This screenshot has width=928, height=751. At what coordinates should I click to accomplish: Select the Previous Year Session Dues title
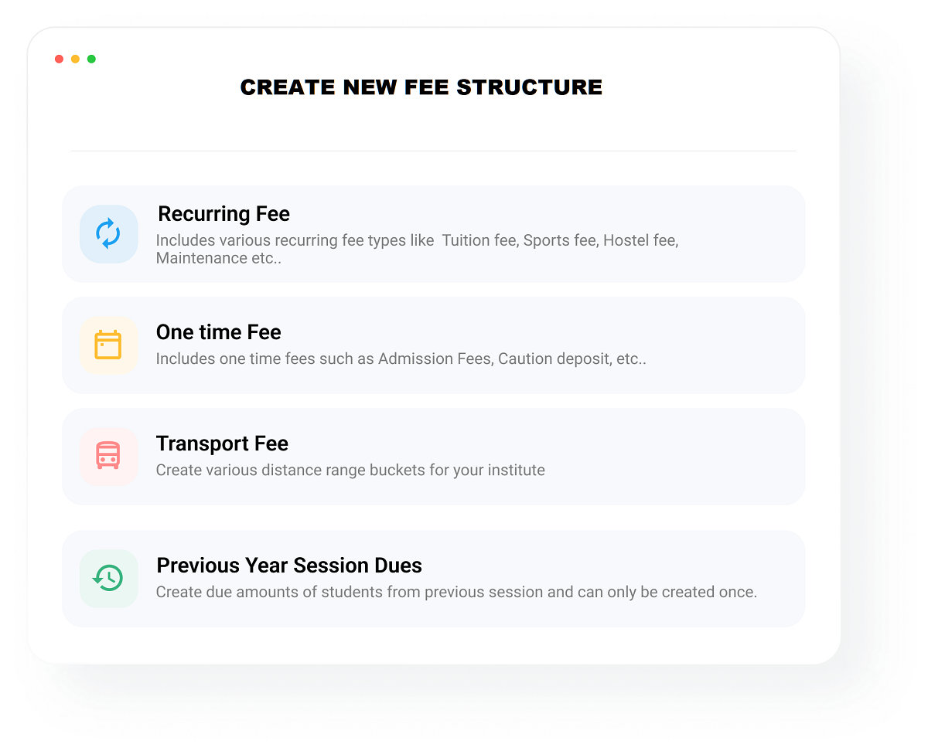[289, 566]
